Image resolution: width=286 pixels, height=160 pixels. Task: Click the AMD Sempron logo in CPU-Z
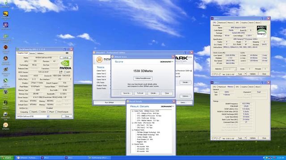click(261, 32)
